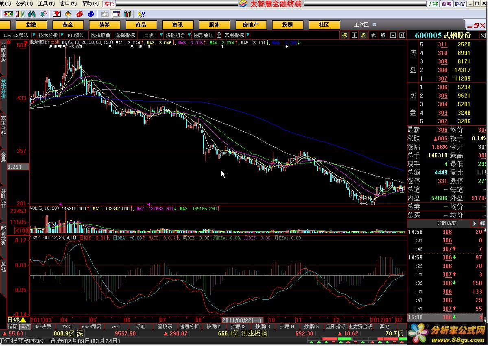Click the alarm bell alert icon
The height and width of the screenshot is (346, 489).
43,14
